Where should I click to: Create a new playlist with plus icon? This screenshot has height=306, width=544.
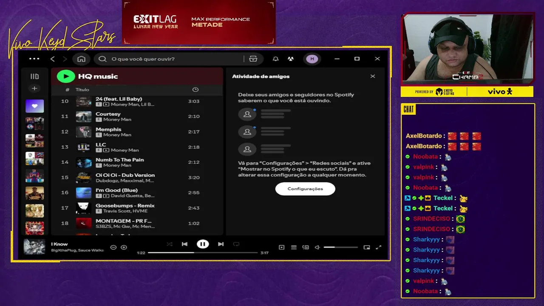(34, 88)
